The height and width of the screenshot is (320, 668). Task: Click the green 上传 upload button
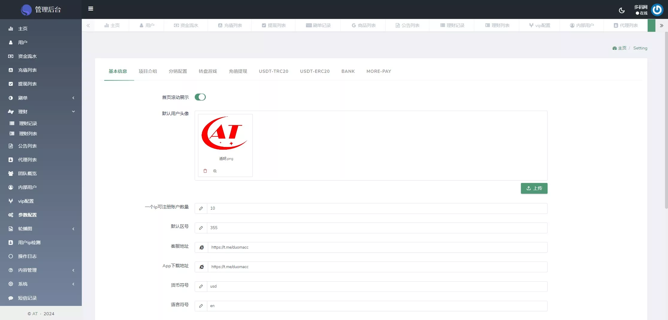pyautogui.click(x=534, y=188)
